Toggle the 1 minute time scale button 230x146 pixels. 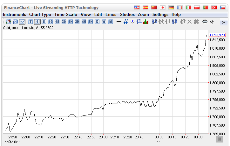point(37,22)
